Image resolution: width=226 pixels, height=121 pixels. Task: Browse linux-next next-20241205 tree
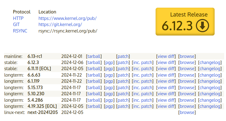pyautogui.click(x=187, y=112)
